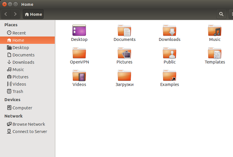Select the Templates folder icon
The width and height of the screenshot is (233, 157).
214,53
